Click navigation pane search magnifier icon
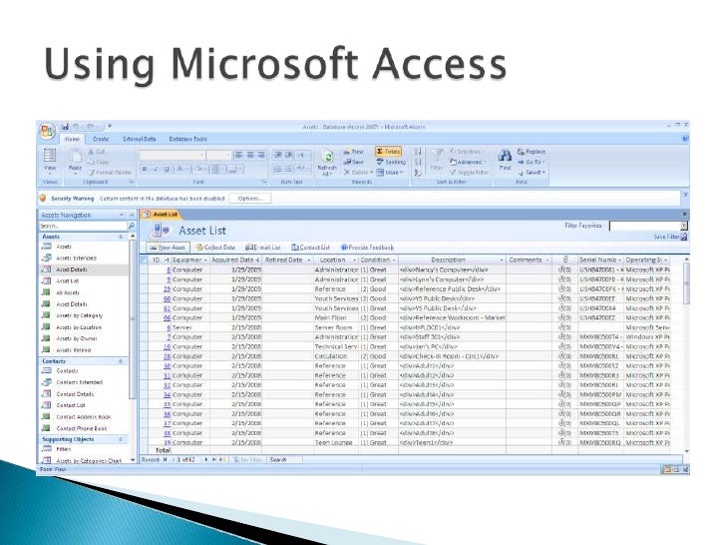Screen dimensions: 726x545 (131, 226)
